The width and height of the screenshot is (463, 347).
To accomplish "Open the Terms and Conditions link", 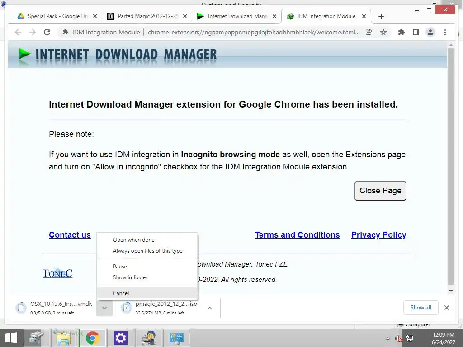I will pyautogui.click(x=298, y=235).
